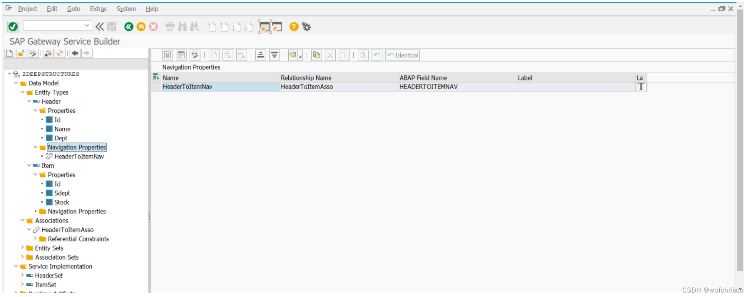The width and height of the screenshot is (750, 297).
Task: Collapse the Data Model folder
Action: [x=16, y=83]
